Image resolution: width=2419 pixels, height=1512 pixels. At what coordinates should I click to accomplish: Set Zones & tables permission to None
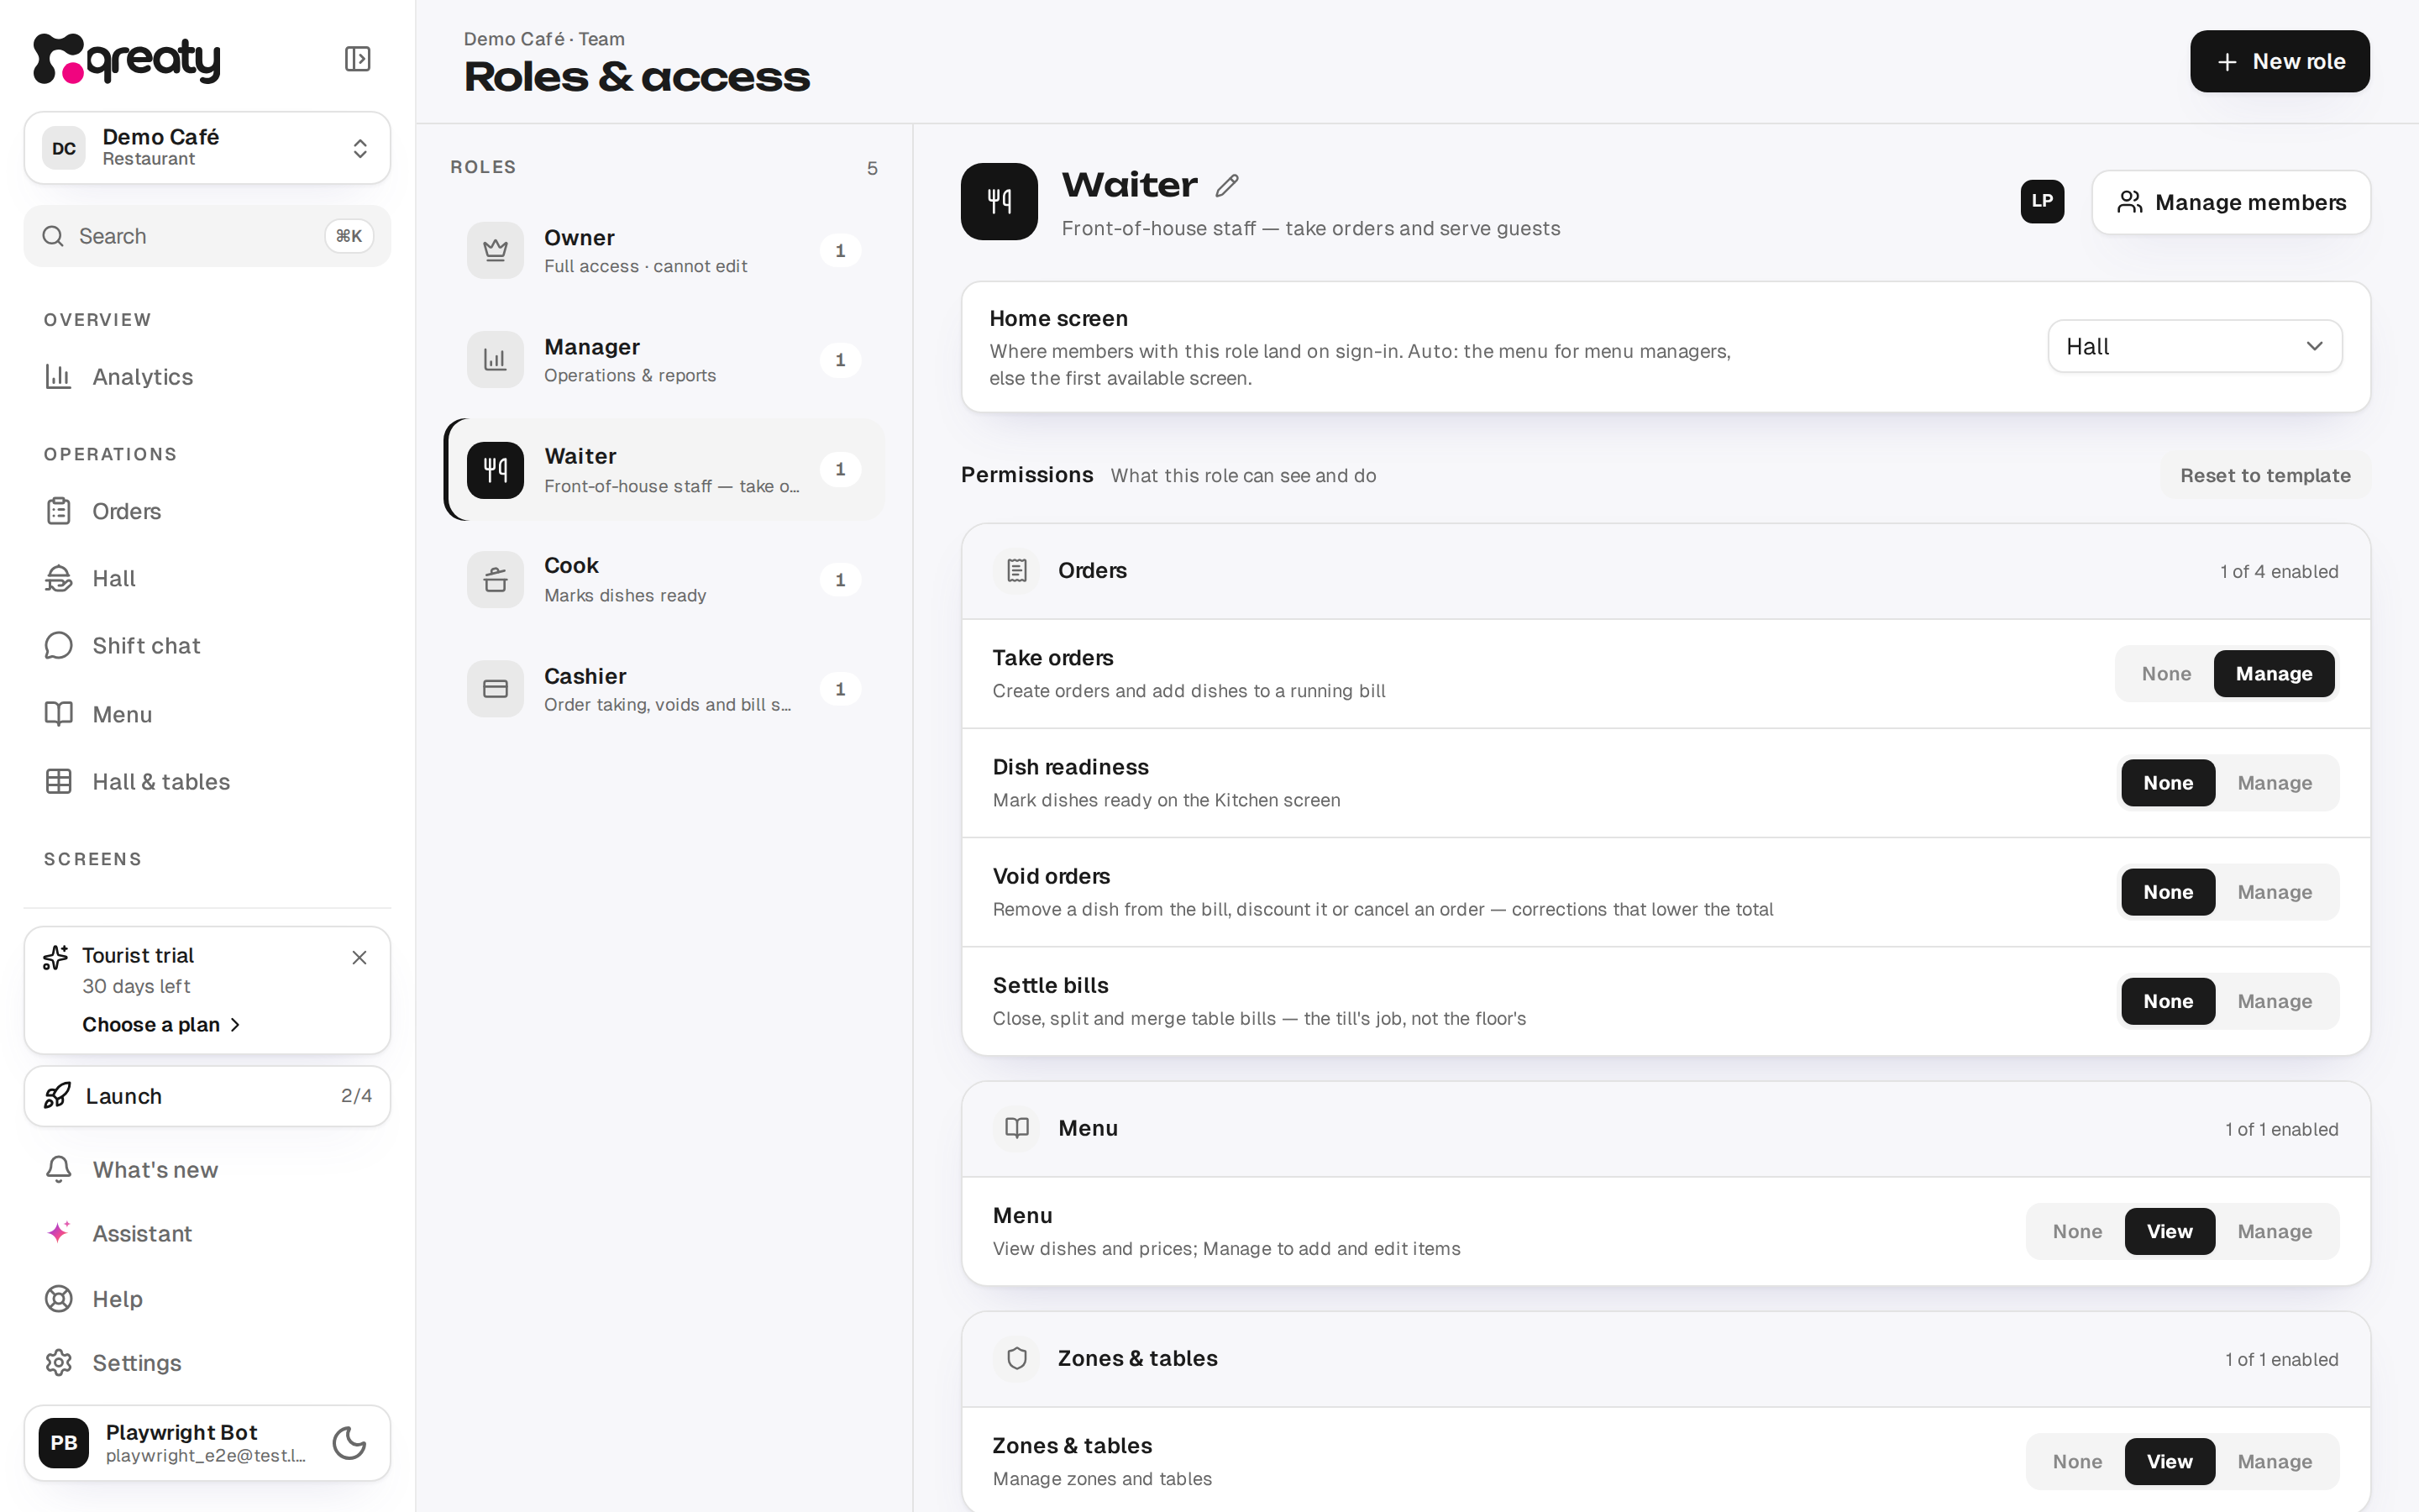(2077, 1461)
